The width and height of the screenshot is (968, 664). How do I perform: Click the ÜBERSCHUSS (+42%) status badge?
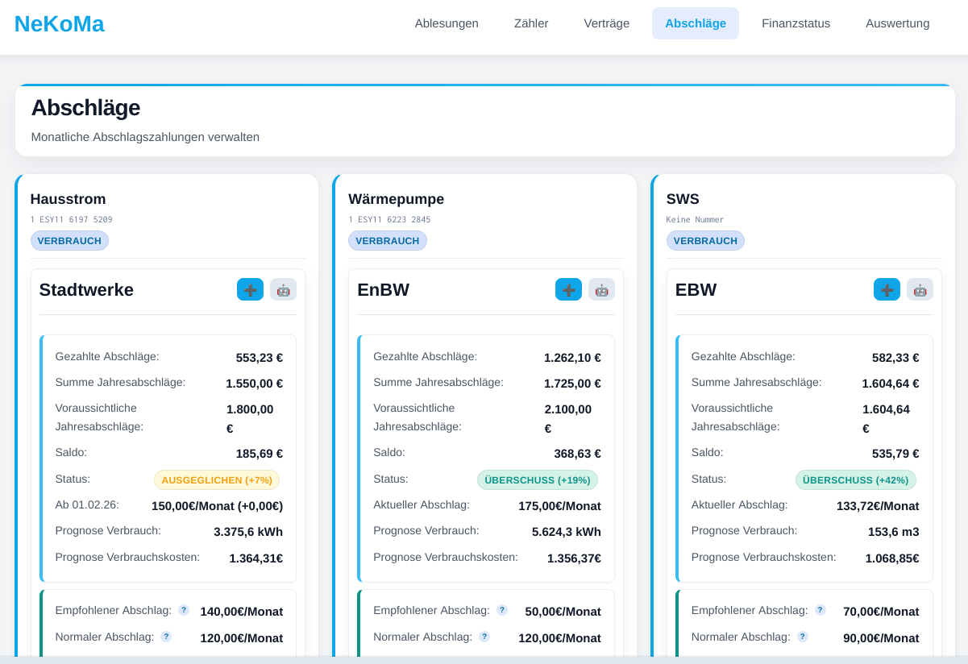(855, 480)
